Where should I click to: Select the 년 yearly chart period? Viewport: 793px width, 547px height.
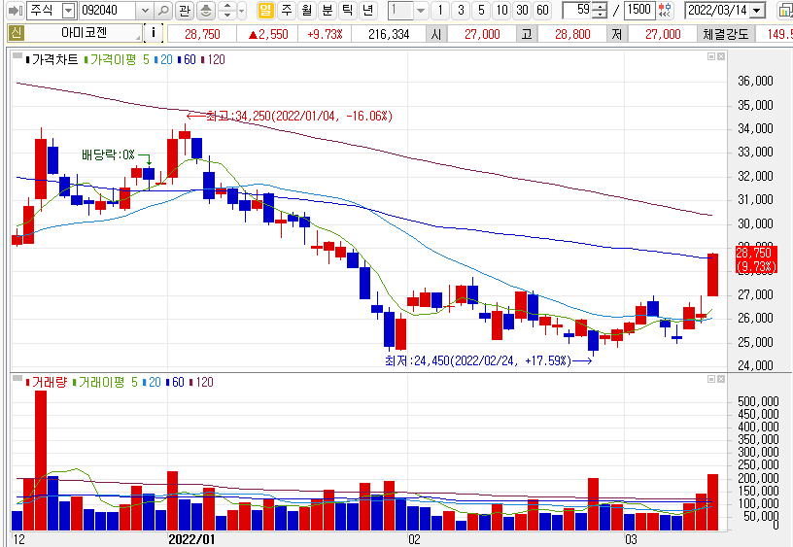coord(367,10)
